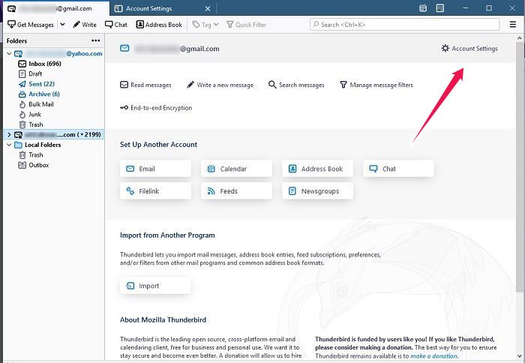Set up a Chat account
525x363 pixels.
pyautogui.click(x=399, y=169)
